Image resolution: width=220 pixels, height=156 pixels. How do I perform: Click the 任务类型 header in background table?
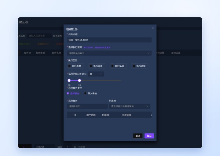40,53
